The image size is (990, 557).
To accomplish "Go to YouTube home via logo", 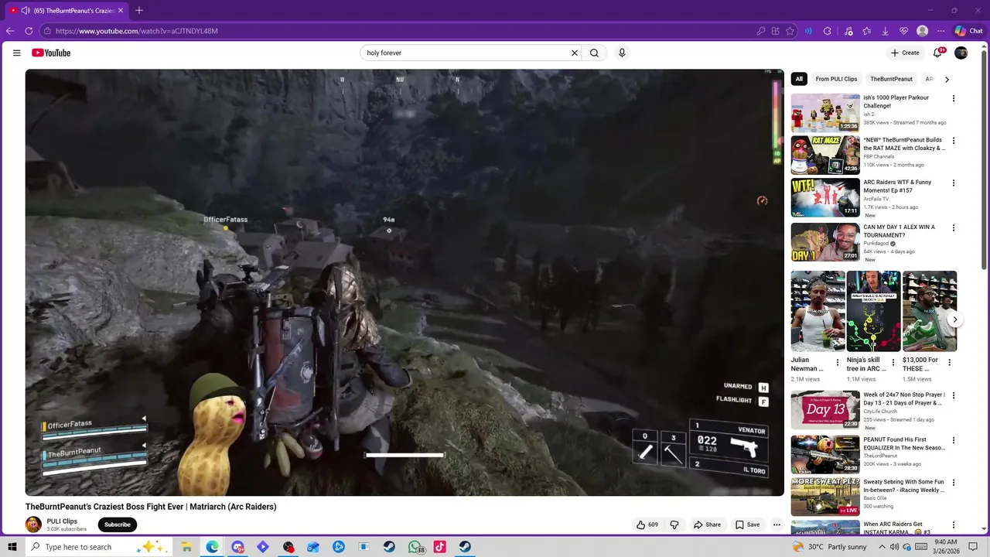I will 51,53.
